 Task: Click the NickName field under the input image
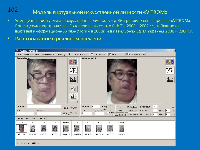pos(44,107)
